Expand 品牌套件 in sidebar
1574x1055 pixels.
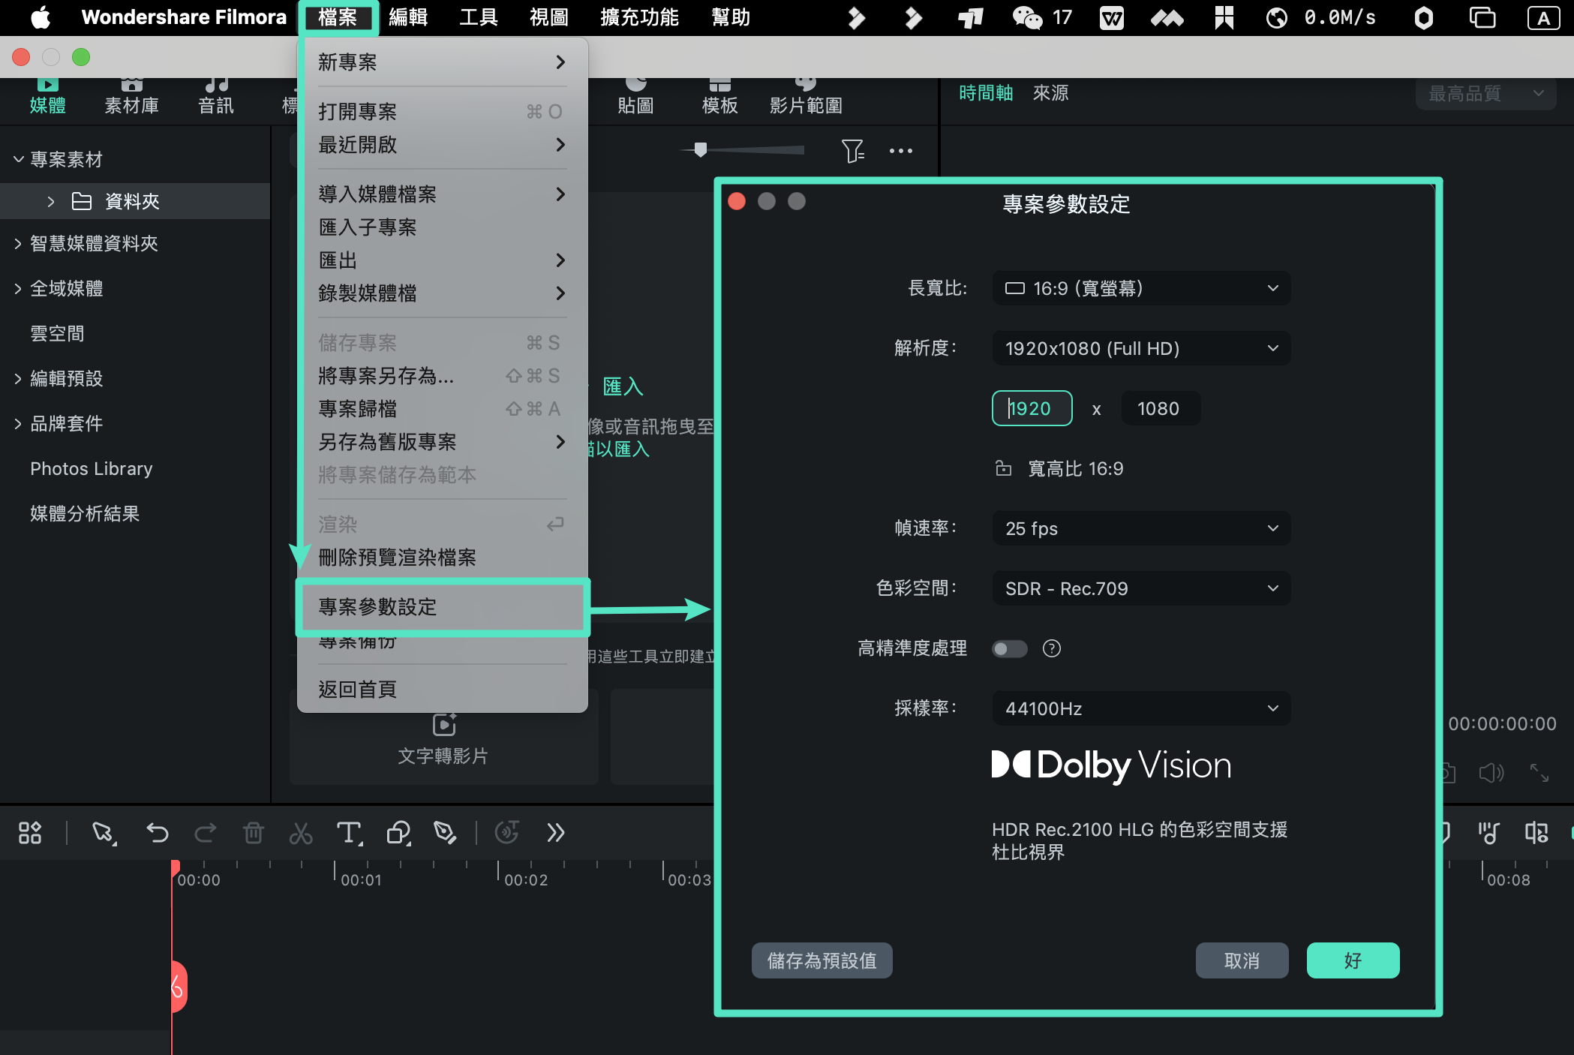pos(18,423)
